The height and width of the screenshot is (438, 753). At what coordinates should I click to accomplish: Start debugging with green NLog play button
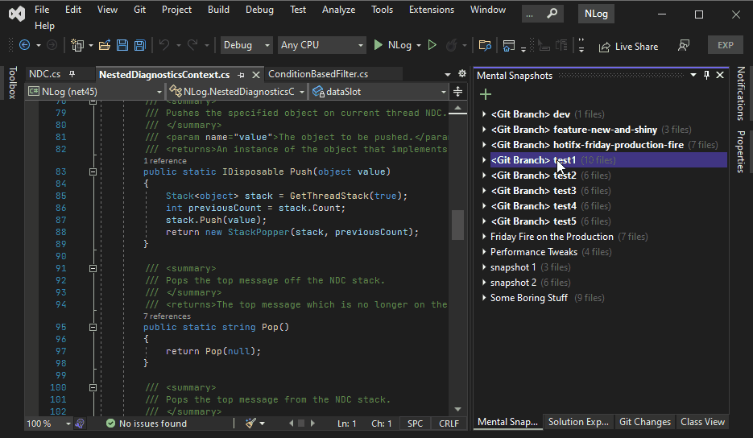[x=392, y=45]
